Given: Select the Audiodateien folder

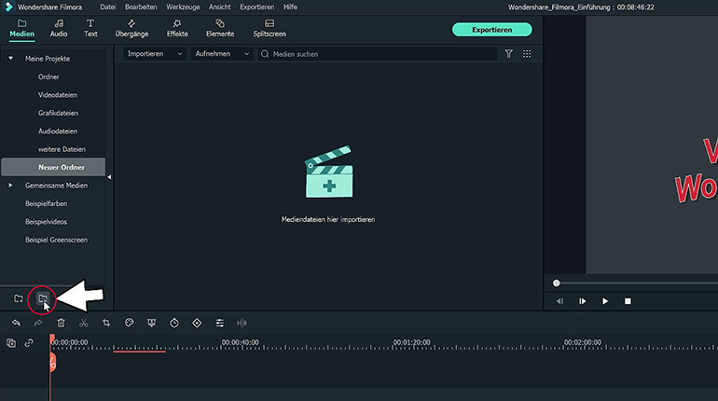Looking at the screenshot, I should [57, 131].
